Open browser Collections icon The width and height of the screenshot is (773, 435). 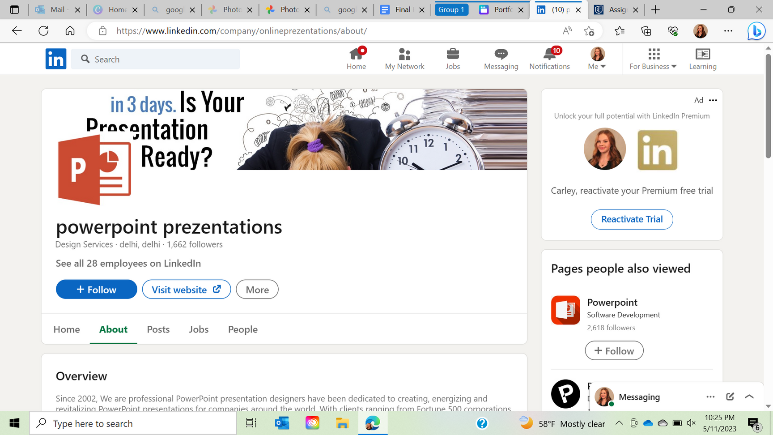646,30
